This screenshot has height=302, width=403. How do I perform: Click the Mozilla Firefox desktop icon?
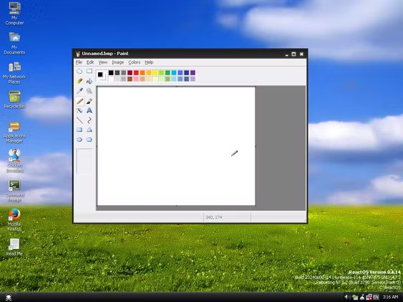tap(14, 220)
